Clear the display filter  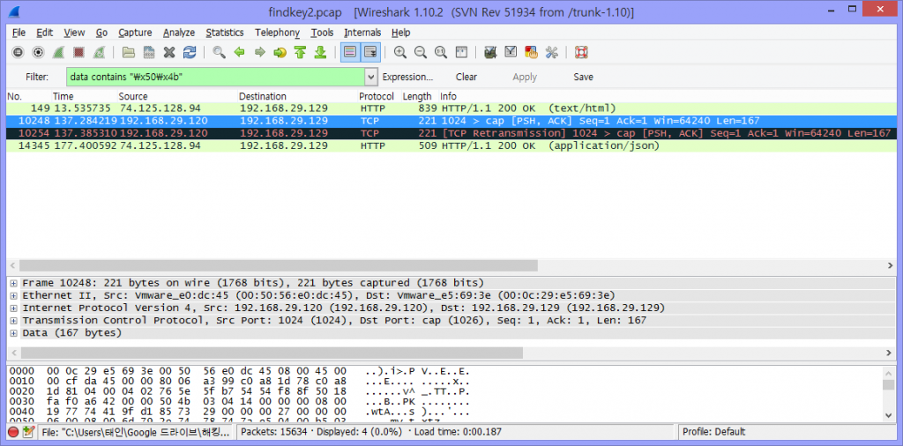click(x=466, y=77)
